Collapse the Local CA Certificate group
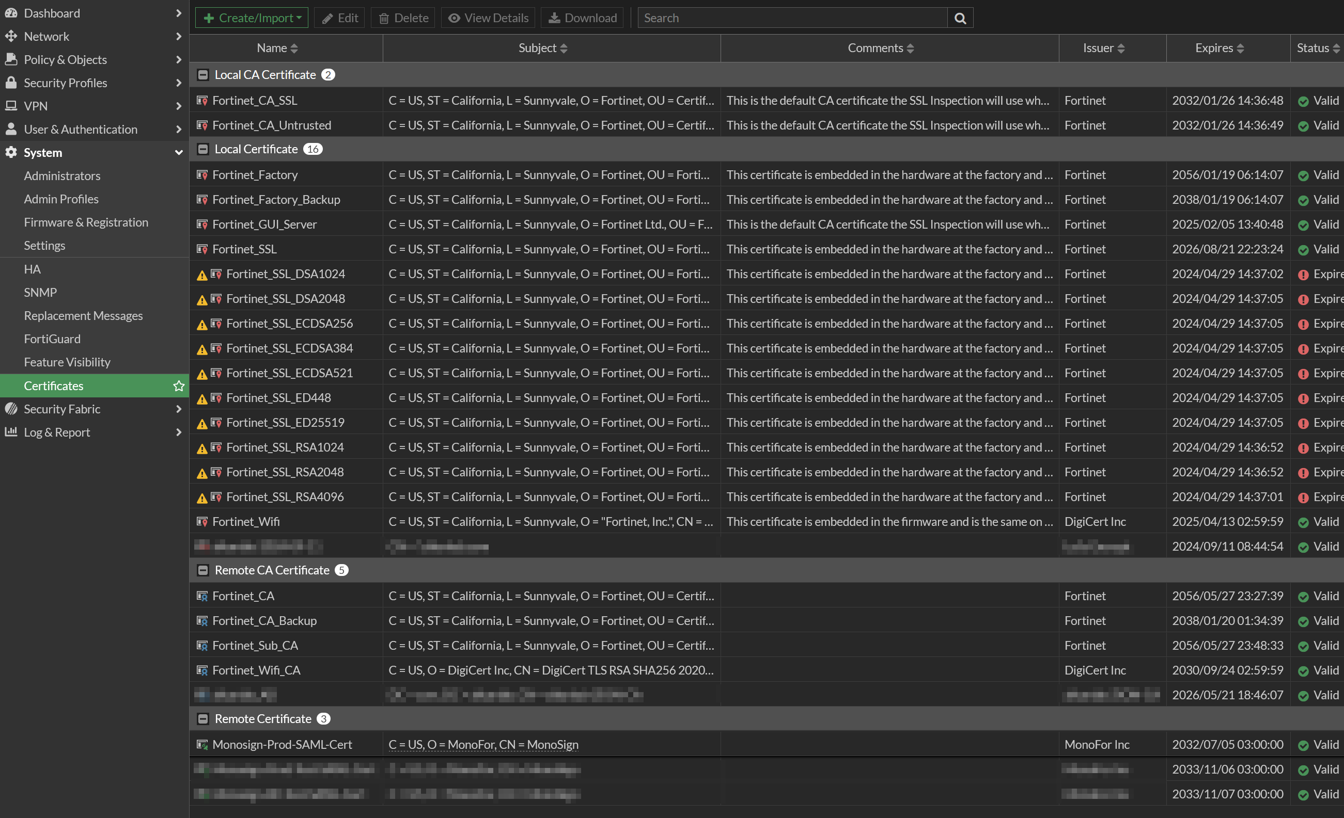This screenshot has width=1344, height=818. click(203, 75)
